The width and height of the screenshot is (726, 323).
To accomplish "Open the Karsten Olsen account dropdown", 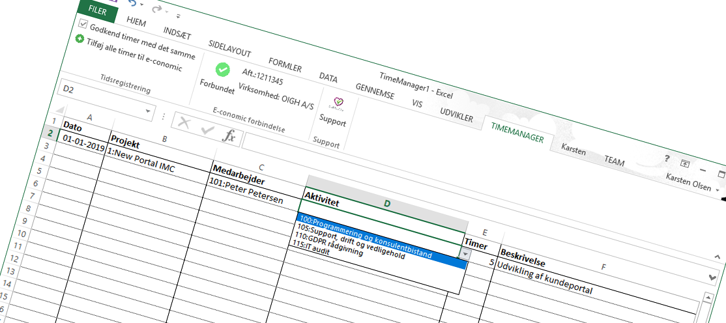I will [x=718, y=190].
